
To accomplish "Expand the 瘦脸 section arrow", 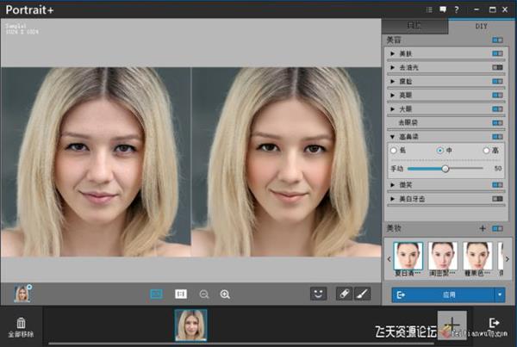I will [392, 81].
